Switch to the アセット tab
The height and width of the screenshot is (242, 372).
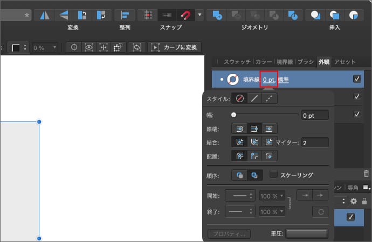tap(345, 61)
